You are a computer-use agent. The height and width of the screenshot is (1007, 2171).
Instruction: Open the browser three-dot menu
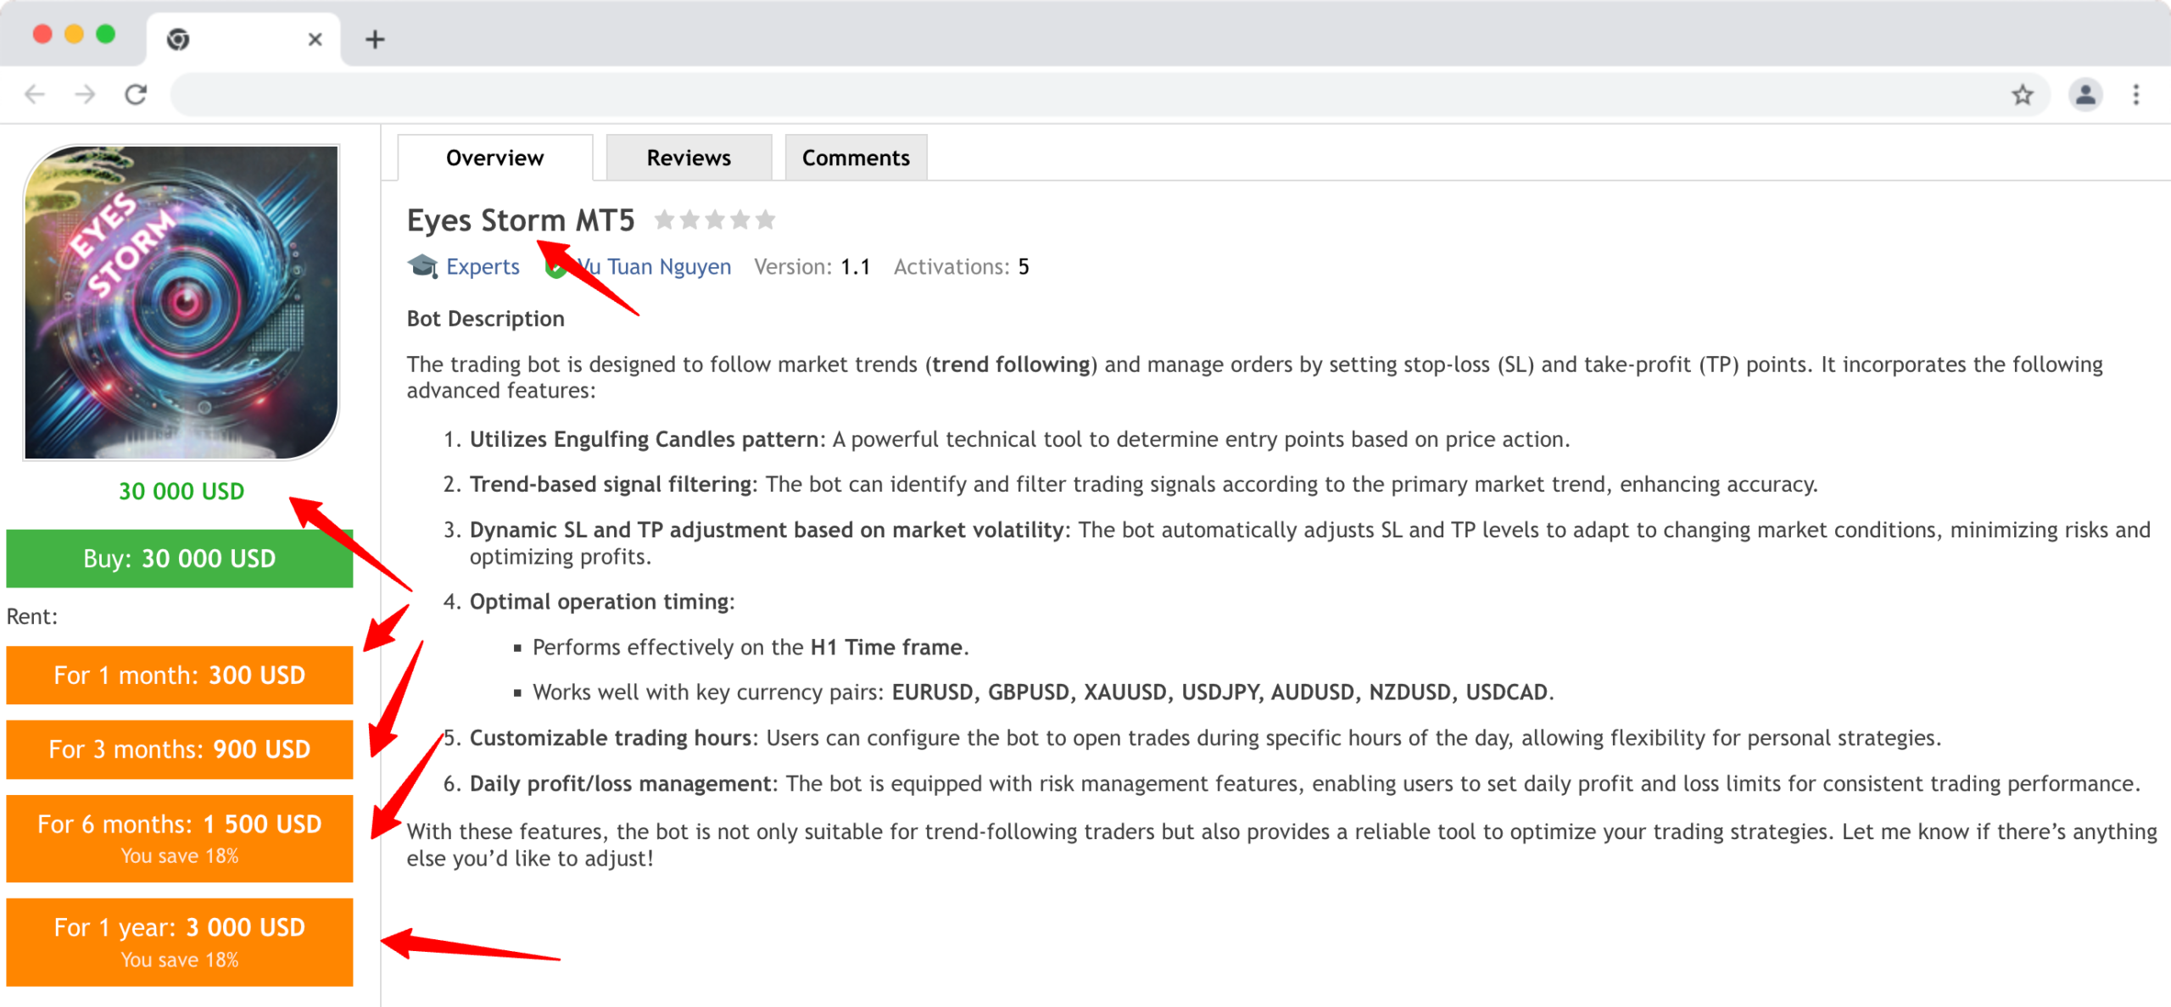point(2136,94)
